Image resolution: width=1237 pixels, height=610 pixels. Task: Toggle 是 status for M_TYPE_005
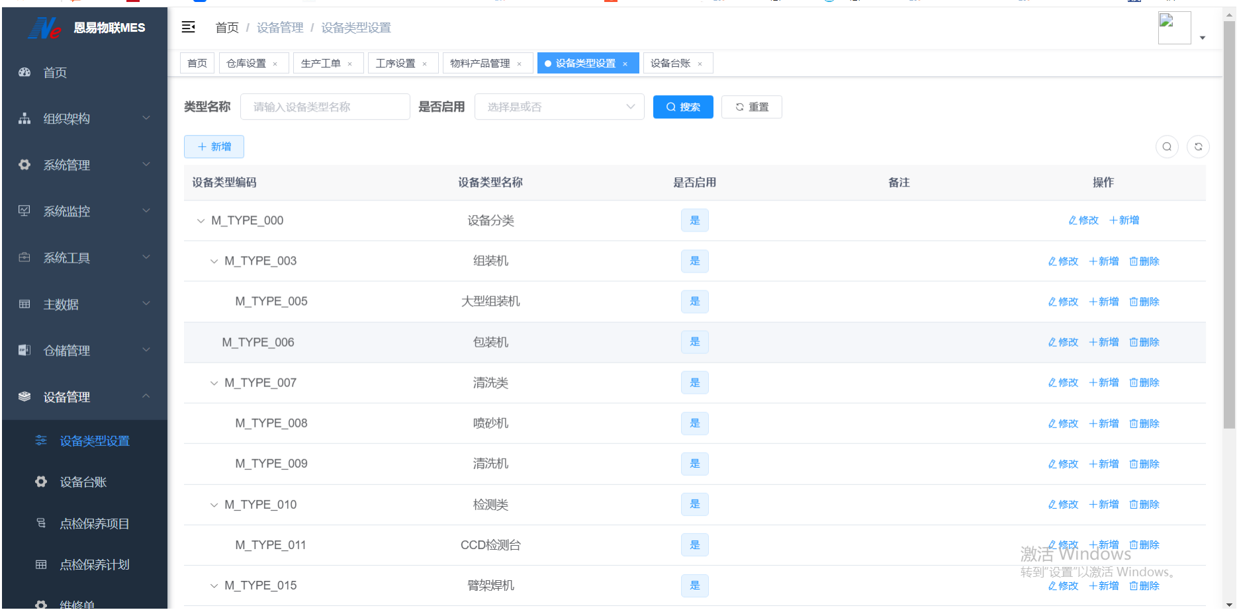[x=694, y=301]
